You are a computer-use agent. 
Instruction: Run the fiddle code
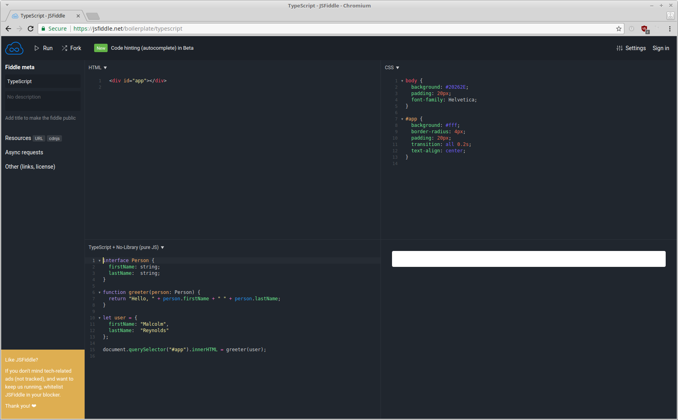pyautogui.click(x=43, y=48)
